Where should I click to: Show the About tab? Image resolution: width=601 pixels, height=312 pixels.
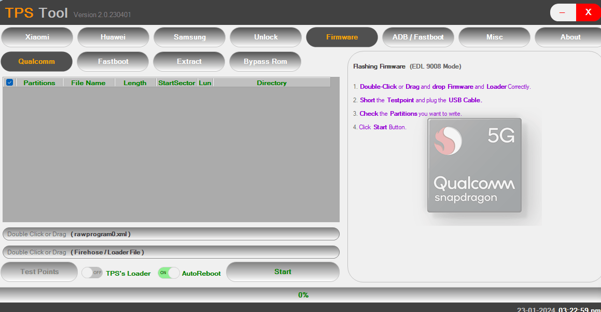(x=570, y=37)
